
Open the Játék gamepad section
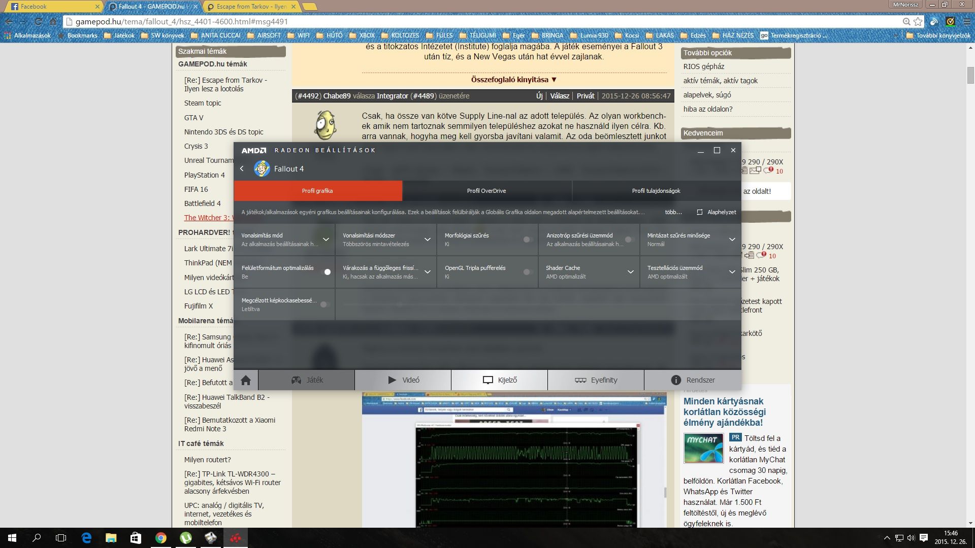click(307, 380)
